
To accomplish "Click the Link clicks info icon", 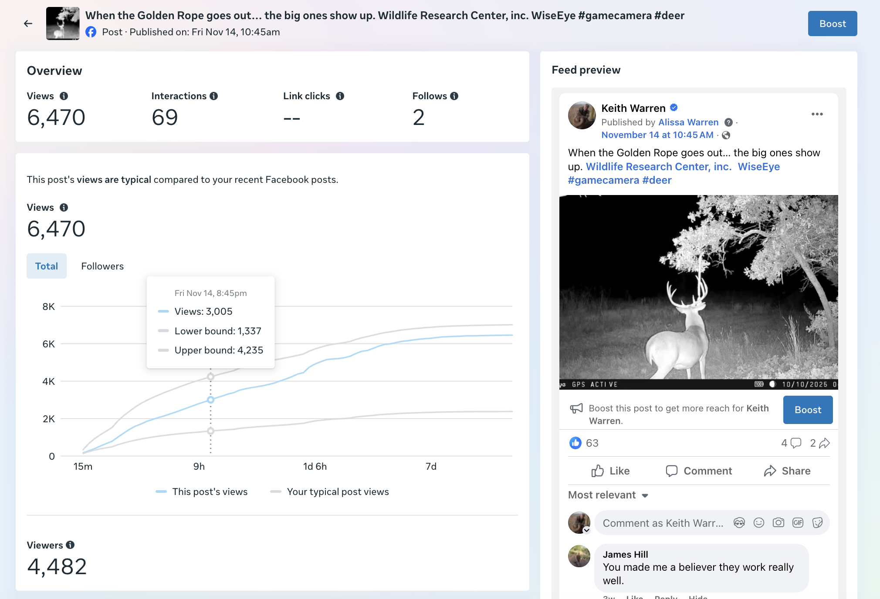I will click(340, 96).
